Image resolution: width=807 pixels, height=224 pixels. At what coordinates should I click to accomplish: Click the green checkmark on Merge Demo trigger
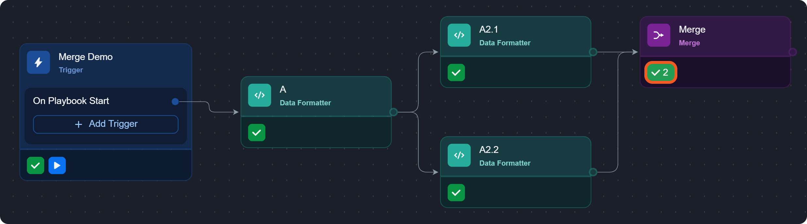pyautogui.click(x=35, y=166)
